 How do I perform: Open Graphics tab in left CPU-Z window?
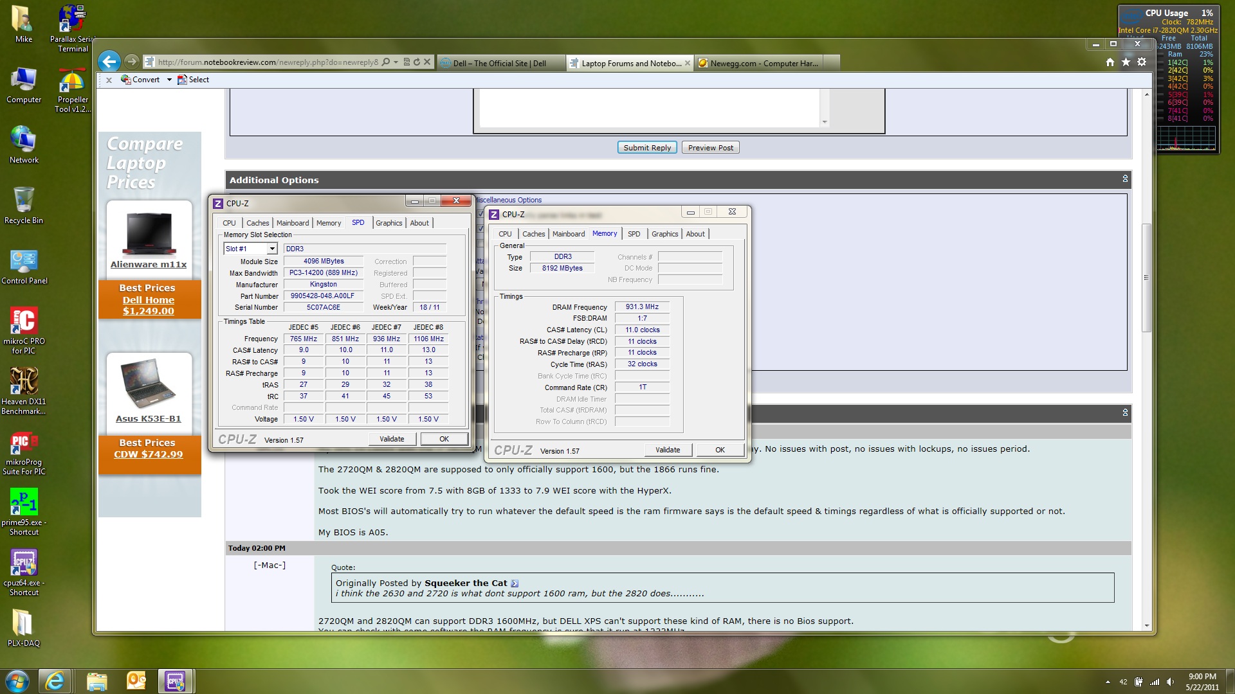click(389, 223)
